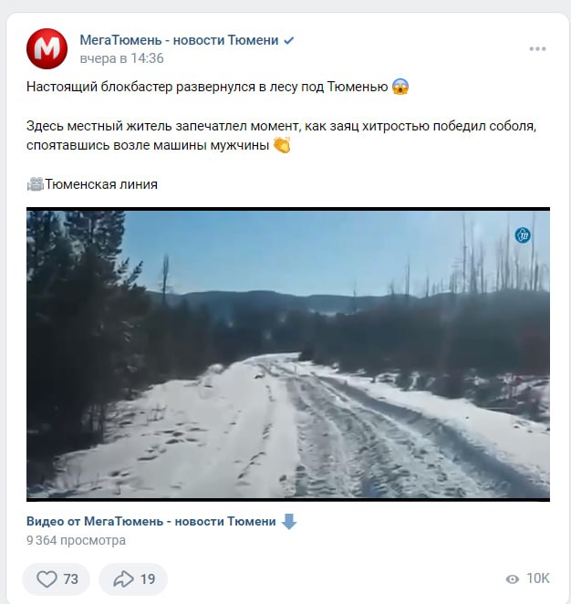Screen dimensions: 571x604
Task: Click the round blue watermark logo on video
Action: (x=523, y=235)
